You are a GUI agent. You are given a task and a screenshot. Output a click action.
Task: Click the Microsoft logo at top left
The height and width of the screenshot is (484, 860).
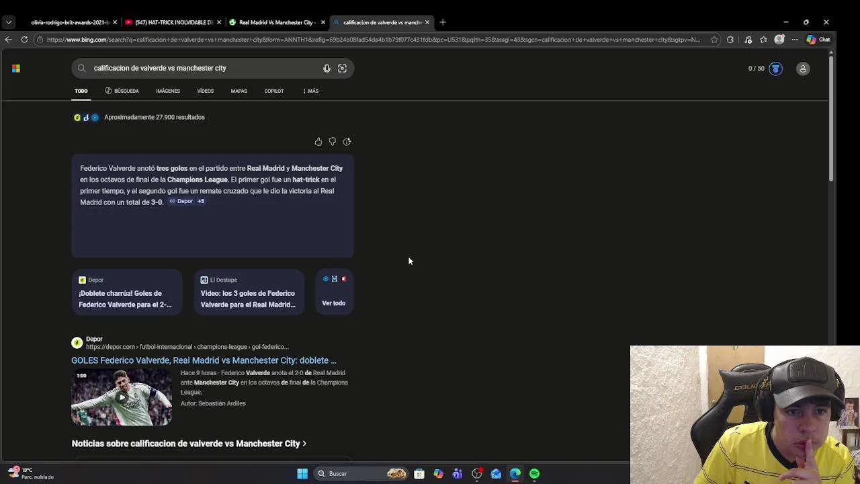tap(16, 69)
